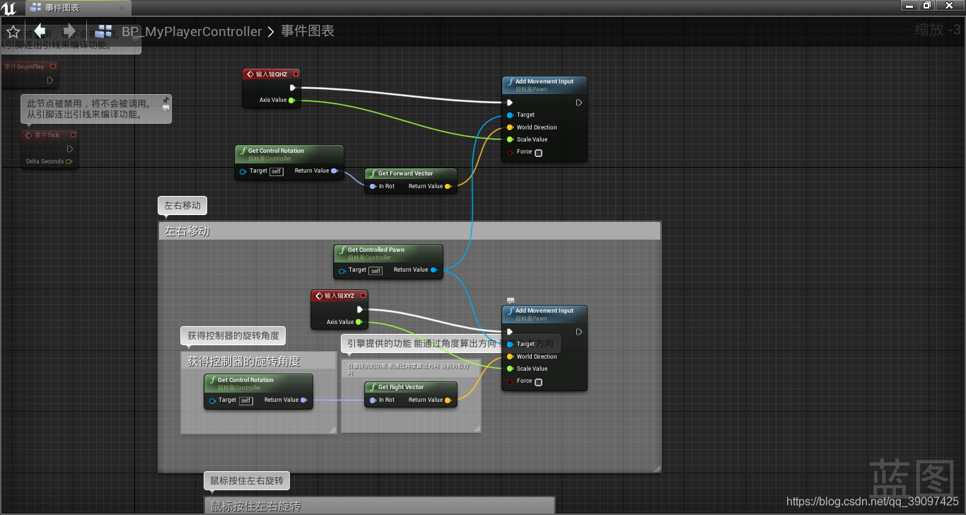Viewport: 966px width, 515px height.
Task: Go back with the left arrow button
Action: tap(40, 31)
